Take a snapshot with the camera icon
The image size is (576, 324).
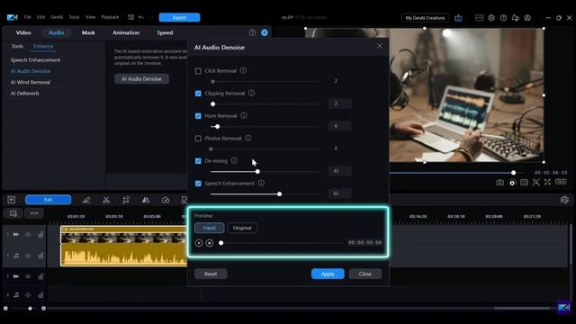click(500, 183)
